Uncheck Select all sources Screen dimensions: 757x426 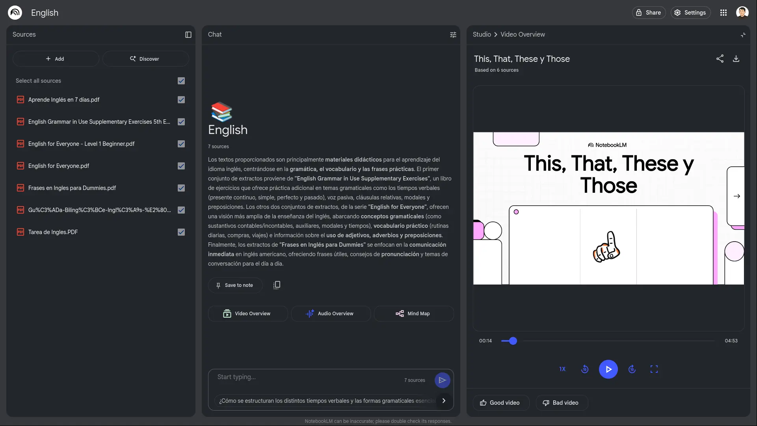pos(181,81)
